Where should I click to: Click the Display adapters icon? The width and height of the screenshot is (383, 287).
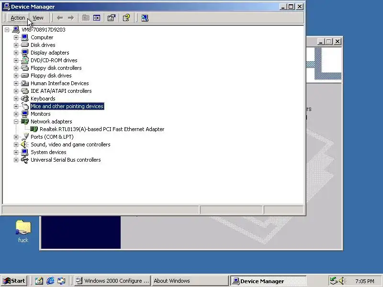click(x=25, y=53)
